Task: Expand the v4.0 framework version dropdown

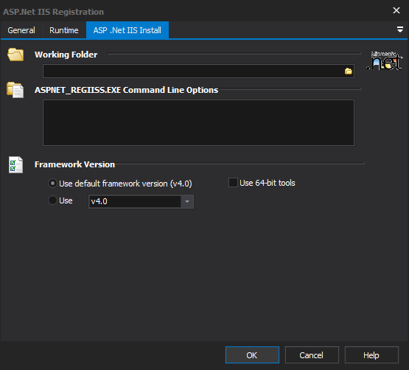Action: click(187, 201)
